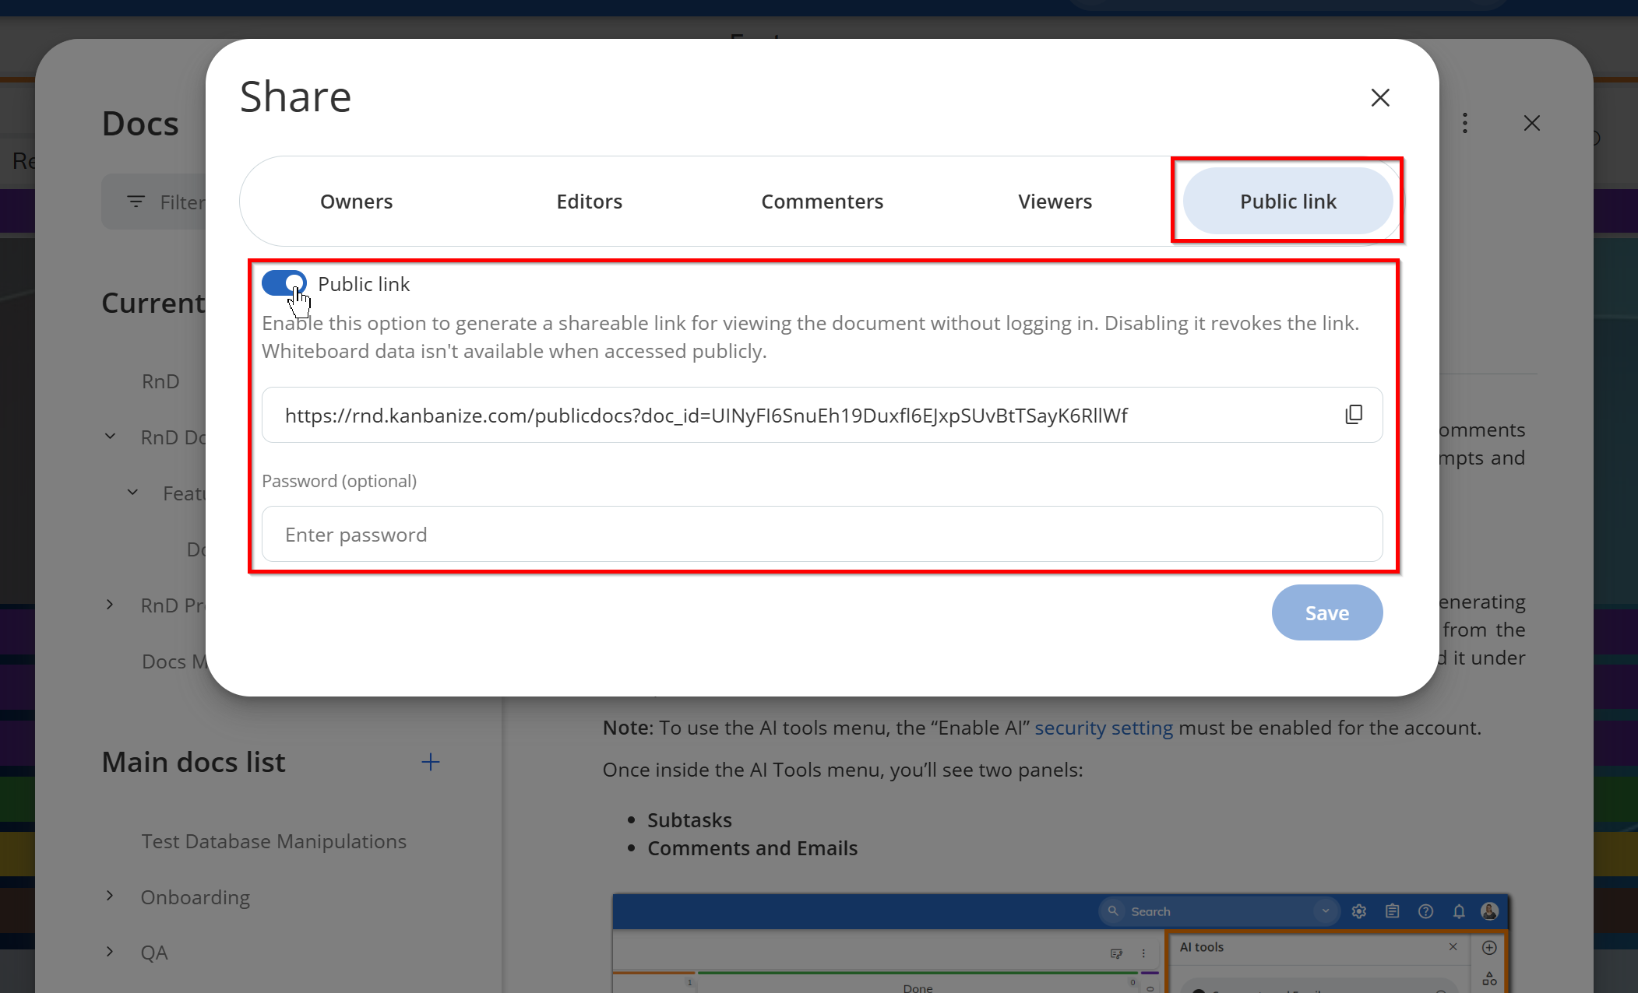
Task: Close the Share dialog with X
Action: (1380, 98)
